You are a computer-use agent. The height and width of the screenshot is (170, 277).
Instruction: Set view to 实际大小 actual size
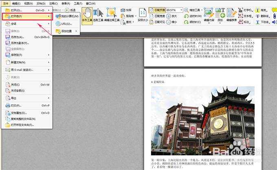coord(143,15)
